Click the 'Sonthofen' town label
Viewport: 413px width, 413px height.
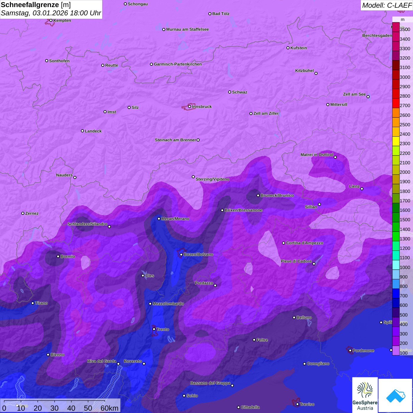pos(60,61)
